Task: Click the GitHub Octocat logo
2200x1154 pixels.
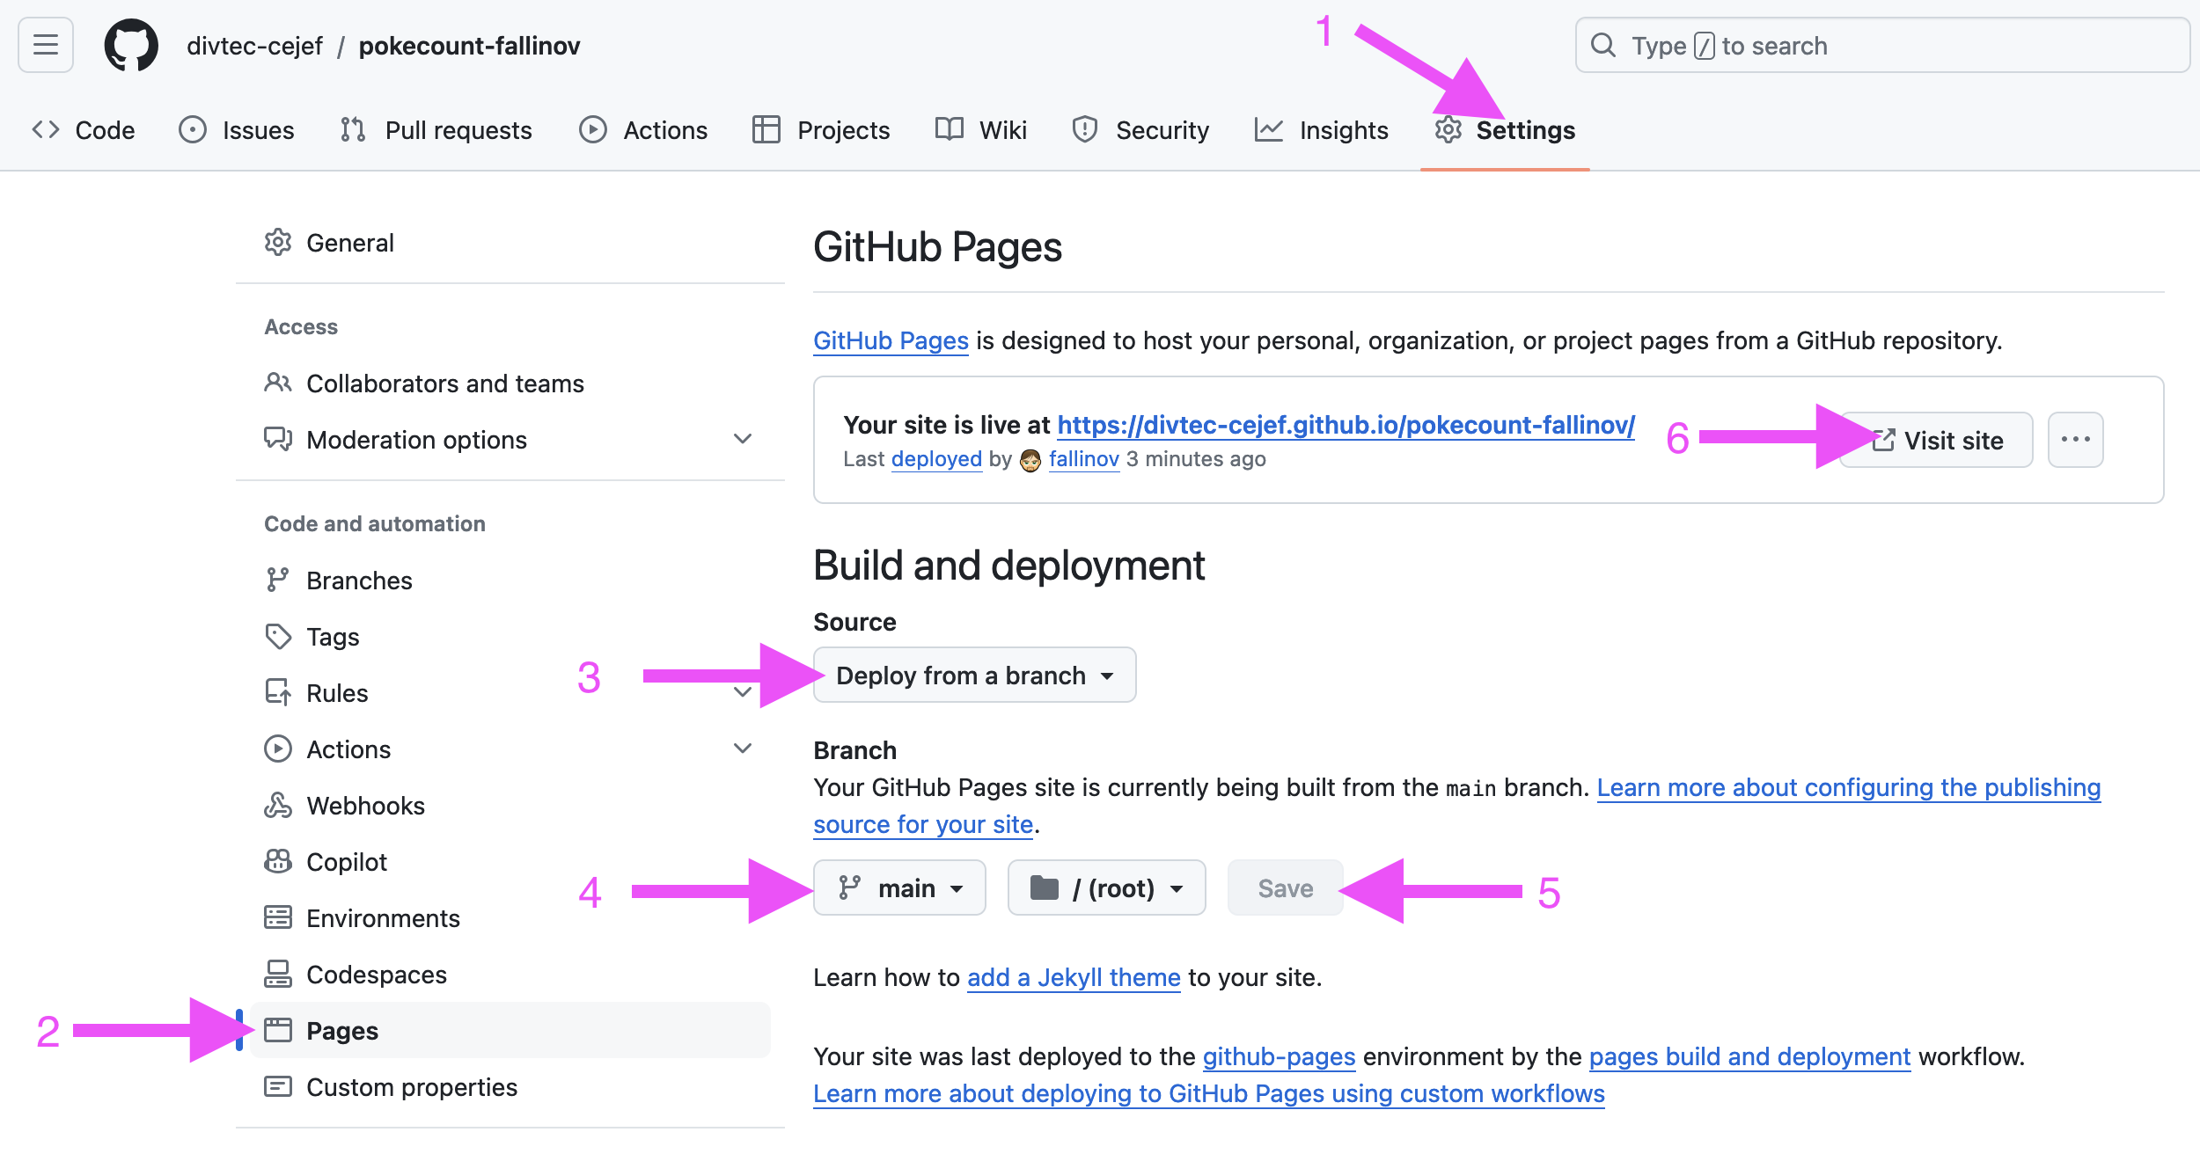Action: 131,45
